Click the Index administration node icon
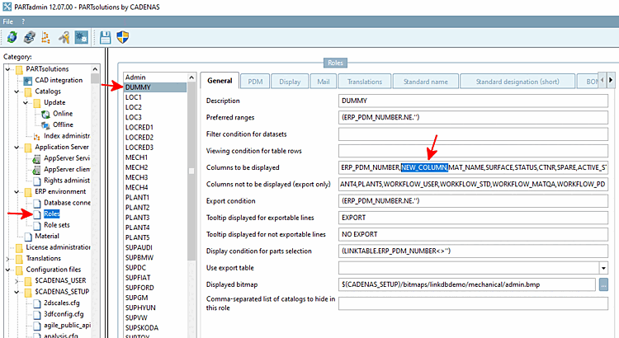This screenshot has height=338, width=619. point(36,137)
